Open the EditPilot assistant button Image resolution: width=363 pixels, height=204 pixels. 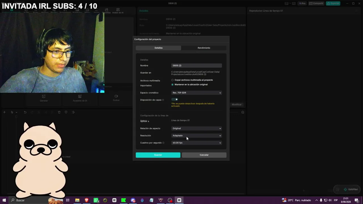351,189
